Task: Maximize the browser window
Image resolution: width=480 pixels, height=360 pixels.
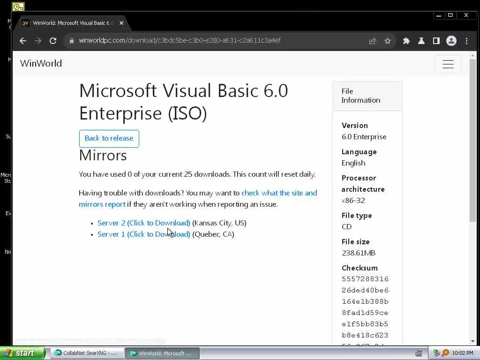Action: pos(450,15)
